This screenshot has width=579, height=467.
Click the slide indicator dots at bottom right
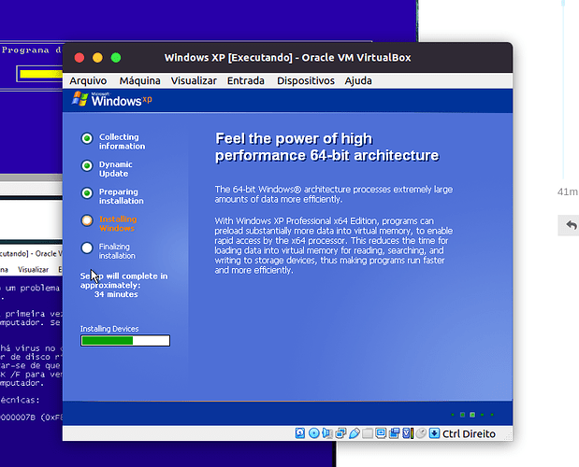(x=472, y=415)
